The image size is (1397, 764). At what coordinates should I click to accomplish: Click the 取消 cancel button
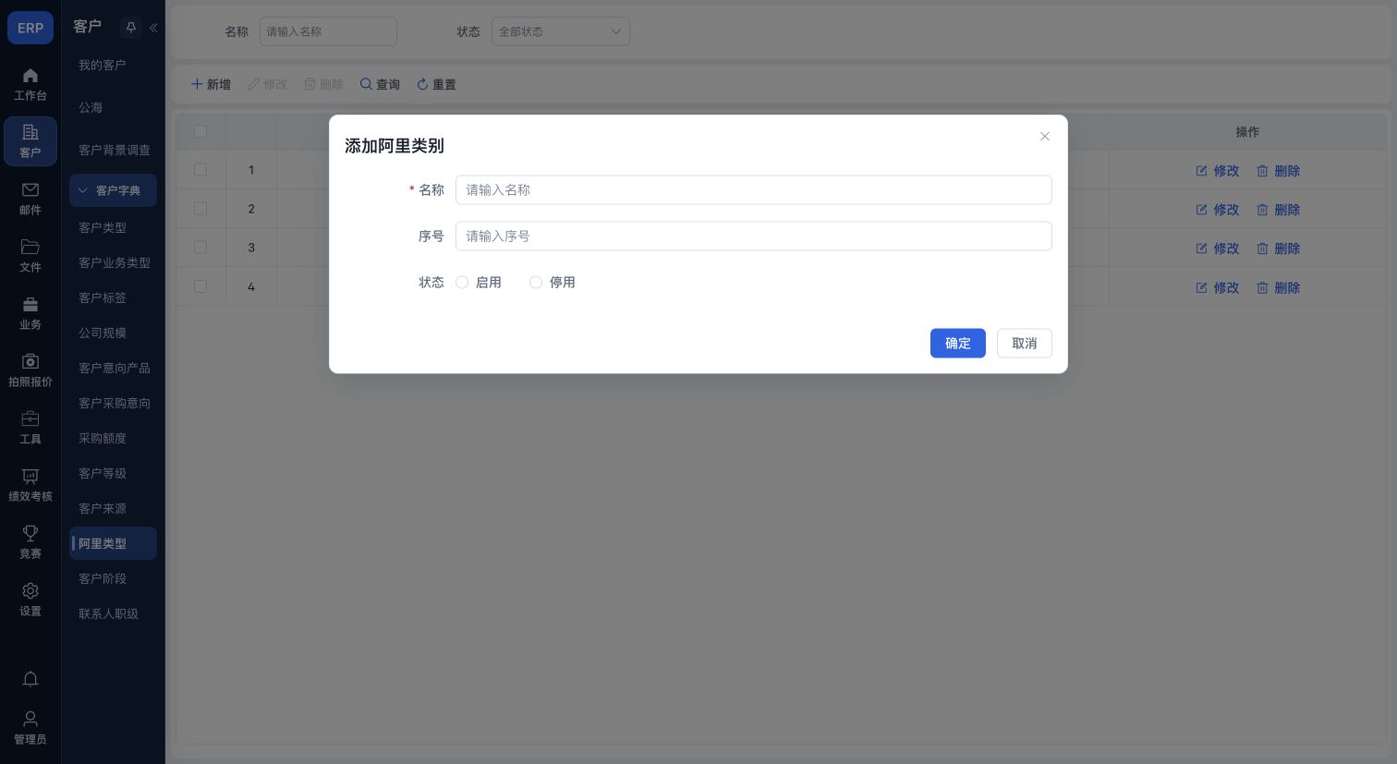click(1025, 343)
